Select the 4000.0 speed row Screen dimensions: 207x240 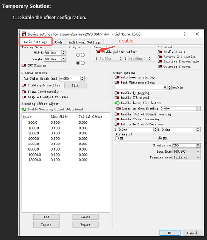[66, 138]
